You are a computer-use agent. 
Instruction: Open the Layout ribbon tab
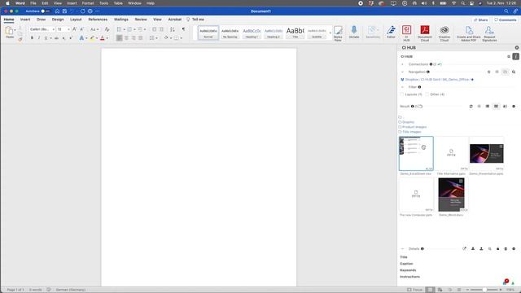76,20
